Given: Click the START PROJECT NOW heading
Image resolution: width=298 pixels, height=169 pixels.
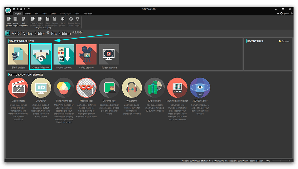Looking at the screenshot, I should click(22, 41).
